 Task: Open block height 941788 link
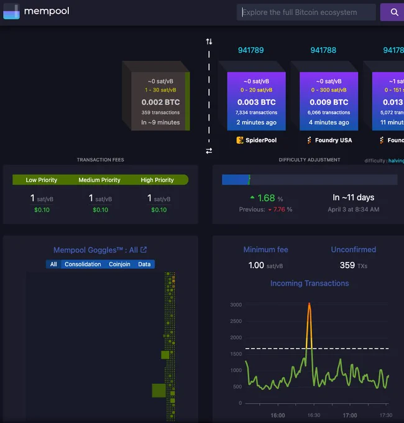pyautogui.click(x=323, y=50)
